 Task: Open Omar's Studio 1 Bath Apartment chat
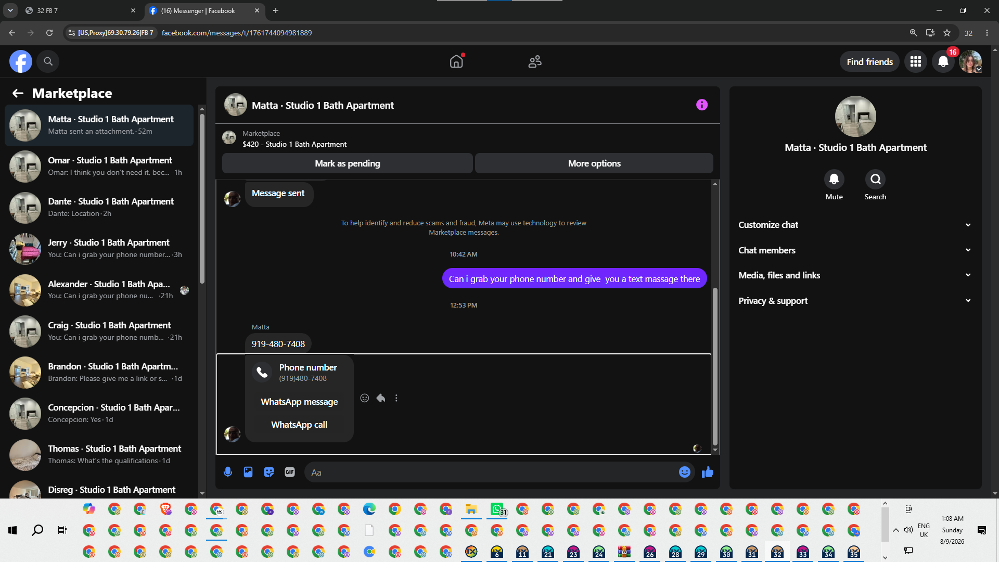point(99,167)
